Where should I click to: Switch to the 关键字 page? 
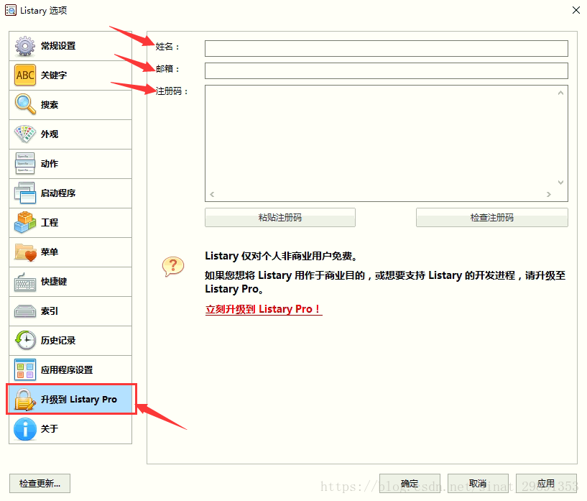pyautogui.click(x=70, y=75)
